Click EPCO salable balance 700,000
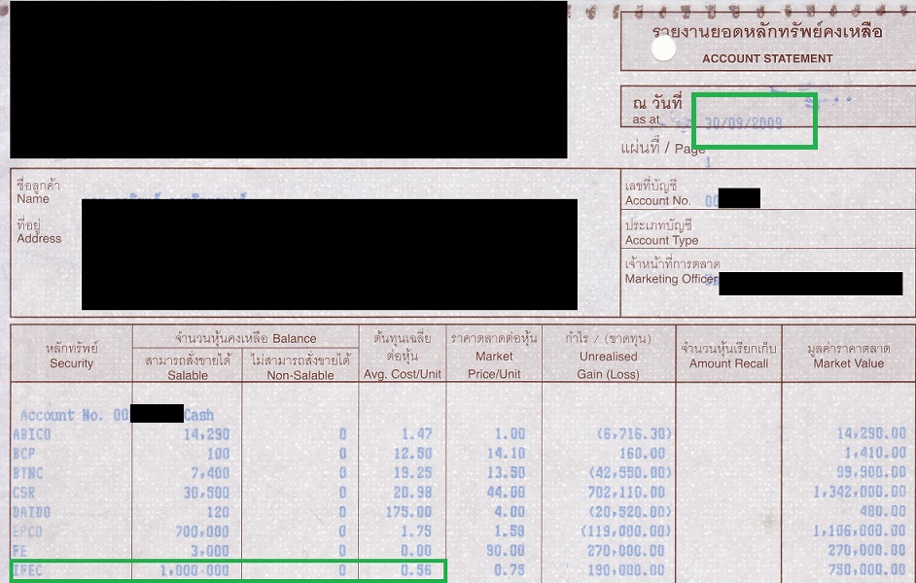Viewport: 916px width, 583px height. (x=202, y=532)
